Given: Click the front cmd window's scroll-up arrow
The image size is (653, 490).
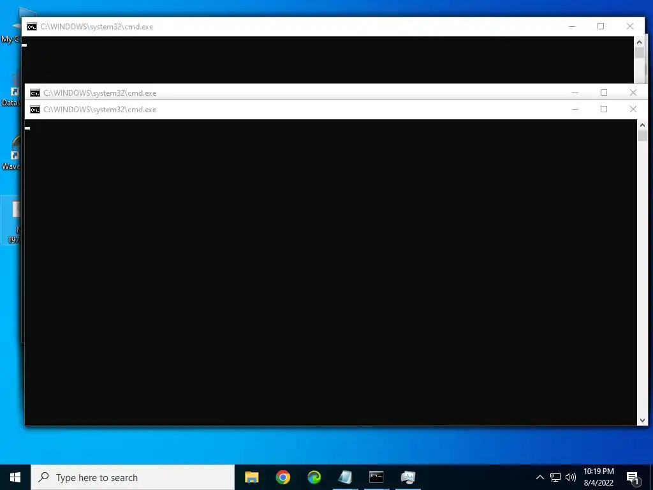Looking at the screenshot, I should point(642,126).
